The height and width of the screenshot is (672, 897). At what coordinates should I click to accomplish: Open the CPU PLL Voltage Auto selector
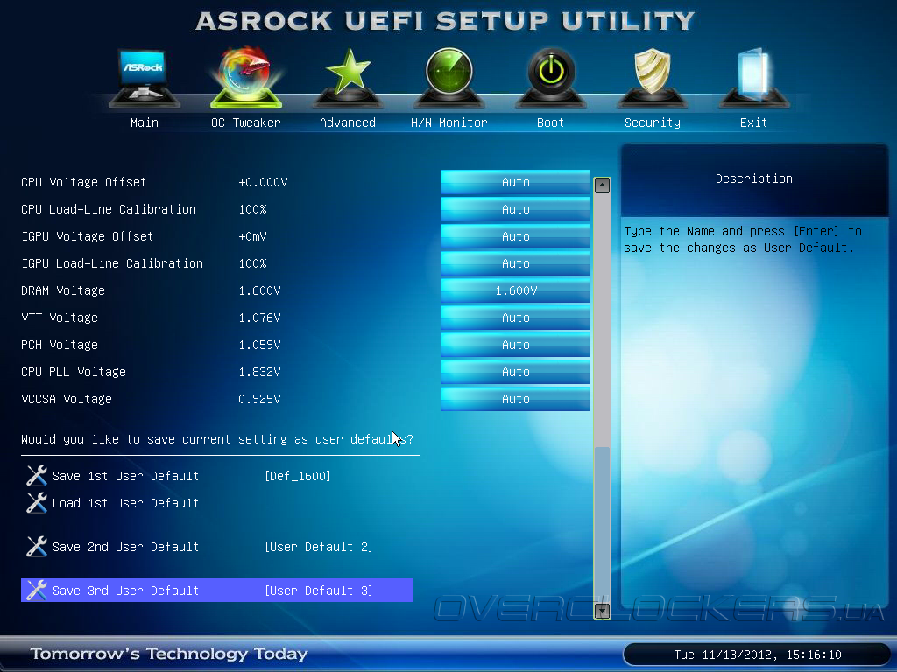pyautogui.click(x=515, y=372)
